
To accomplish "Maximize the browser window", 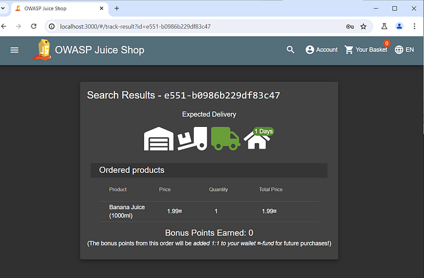I will pos(395,8).
